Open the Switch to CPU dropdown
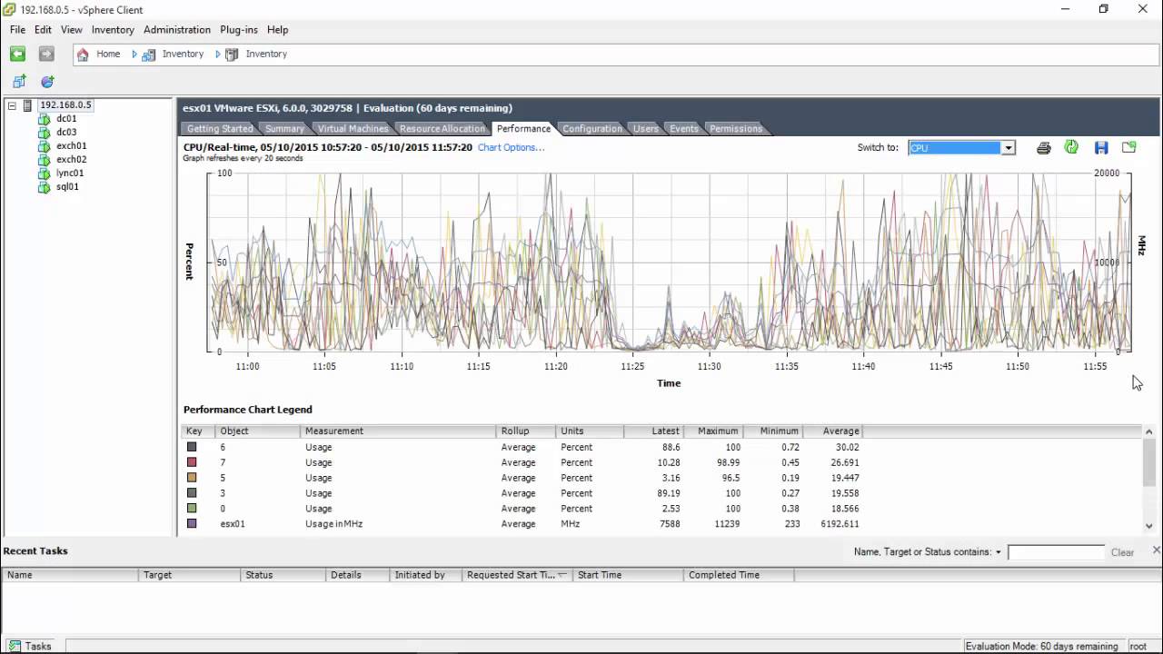The width and height of the screenshot is (1163, 654). click(x=1008, y=148)
